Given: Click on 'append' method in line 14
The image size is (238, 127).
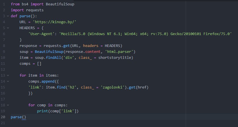Looking at the screenshot, I should pyautogui.click(x=48, y=81).
